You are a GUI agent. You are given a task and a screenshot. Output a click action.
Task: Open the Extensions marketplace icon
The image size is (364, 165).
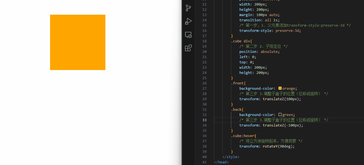pos(188,48)
